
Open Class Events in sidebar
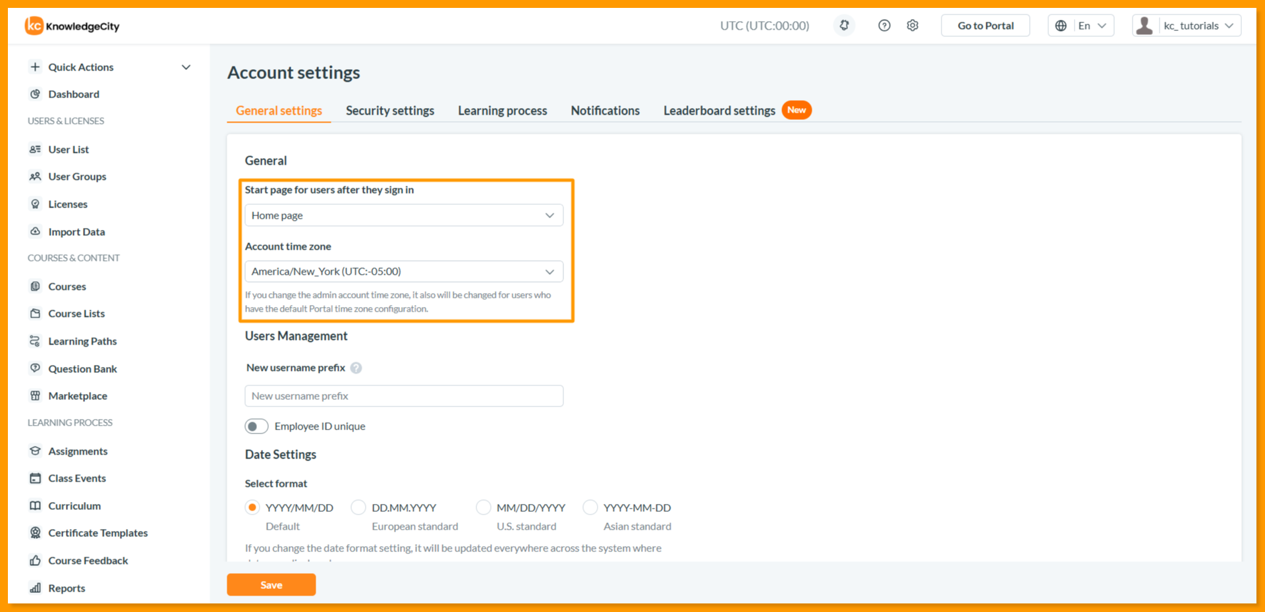(77, 478)
